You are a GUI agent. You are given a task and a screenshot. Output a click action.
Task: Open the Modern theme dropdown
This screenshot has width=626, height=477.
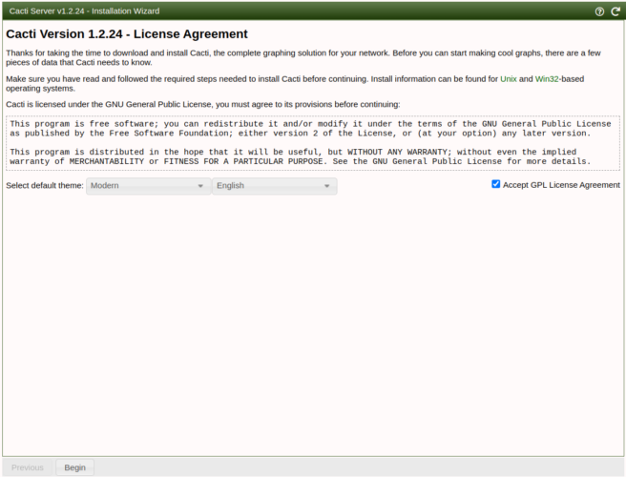coord(148,186)
